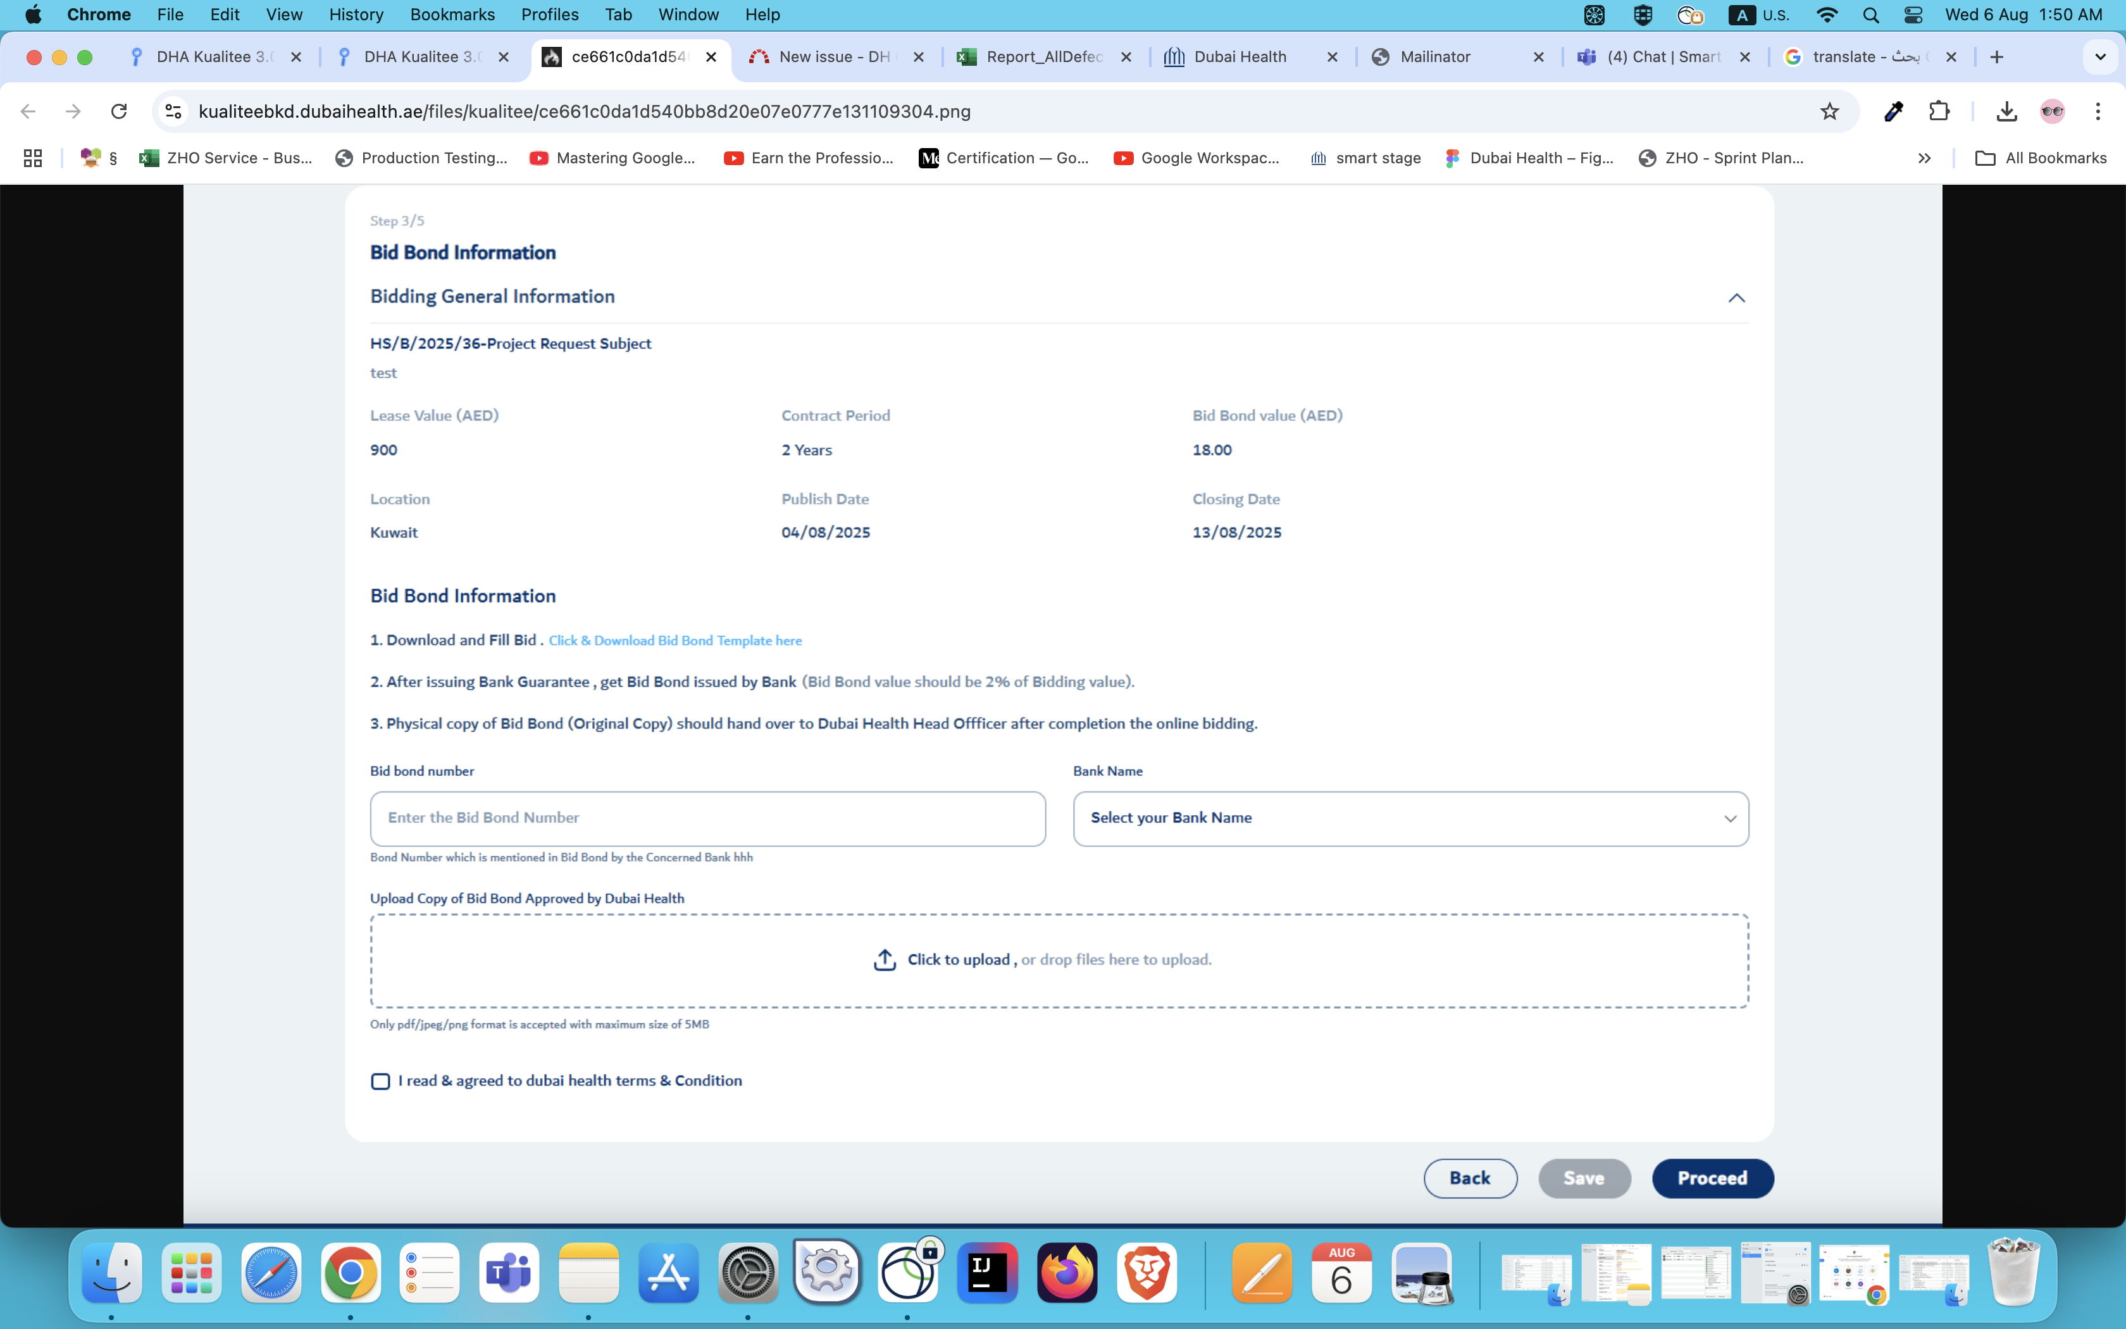The width and height of the screenshot is (2126, 1329).
Task: Open the Apple menu
Action: (x=32, y=15)
